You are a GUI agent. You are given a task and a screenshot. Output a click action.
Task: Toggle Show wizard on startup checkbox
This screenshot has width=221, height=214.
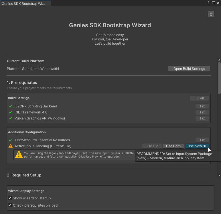(x=10, y=198)
